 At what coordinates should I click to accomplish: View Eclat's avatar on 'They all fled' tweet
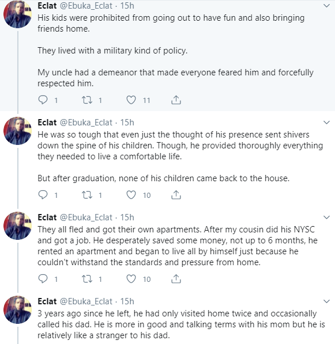tap(18, 225)
